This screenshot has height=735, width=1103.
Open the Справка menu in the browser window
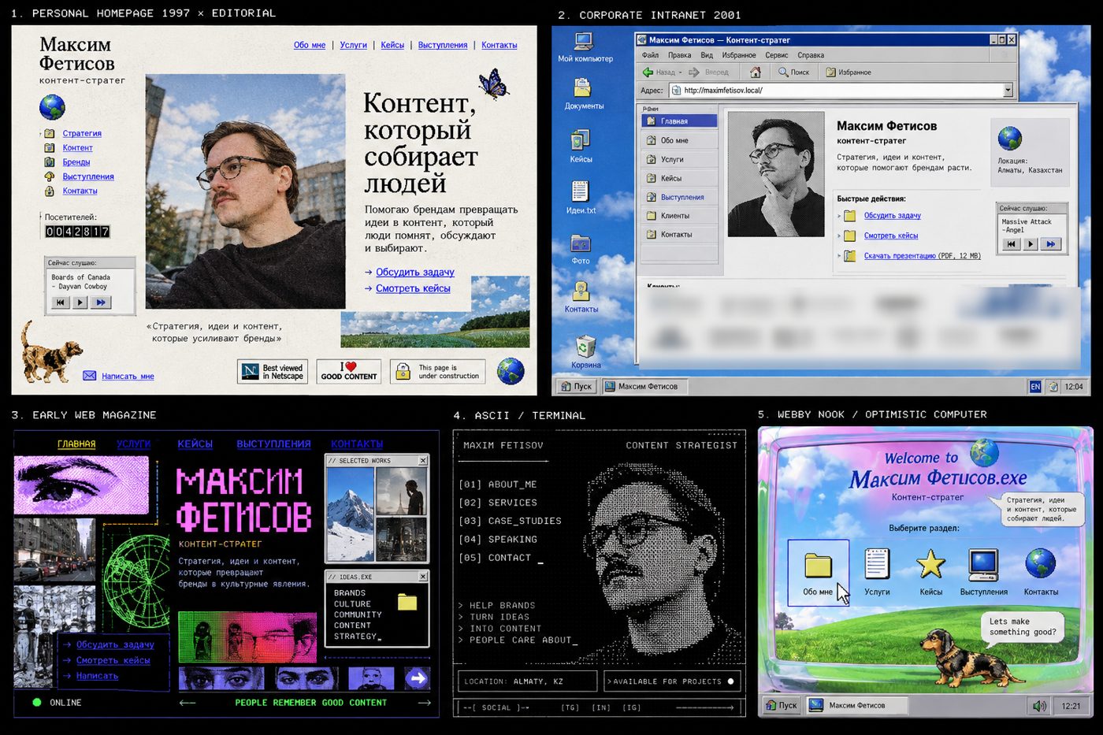811,55
